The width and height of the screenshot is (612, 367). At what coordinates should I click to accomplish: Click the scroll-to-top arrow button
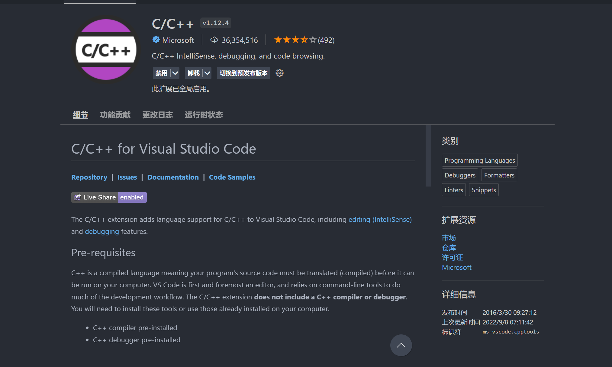(x=401, y=345)
